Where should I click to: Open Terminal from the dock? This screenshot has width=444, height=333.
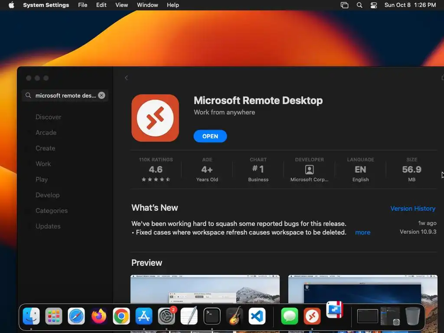212,316
